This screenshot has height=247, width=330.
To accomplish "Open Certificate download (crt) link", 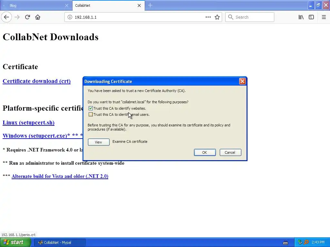I will [37, 81].
